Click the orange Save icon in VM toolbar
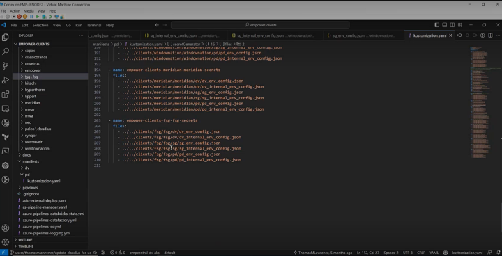Screen dimensions: 502x256 coord(25,17)
